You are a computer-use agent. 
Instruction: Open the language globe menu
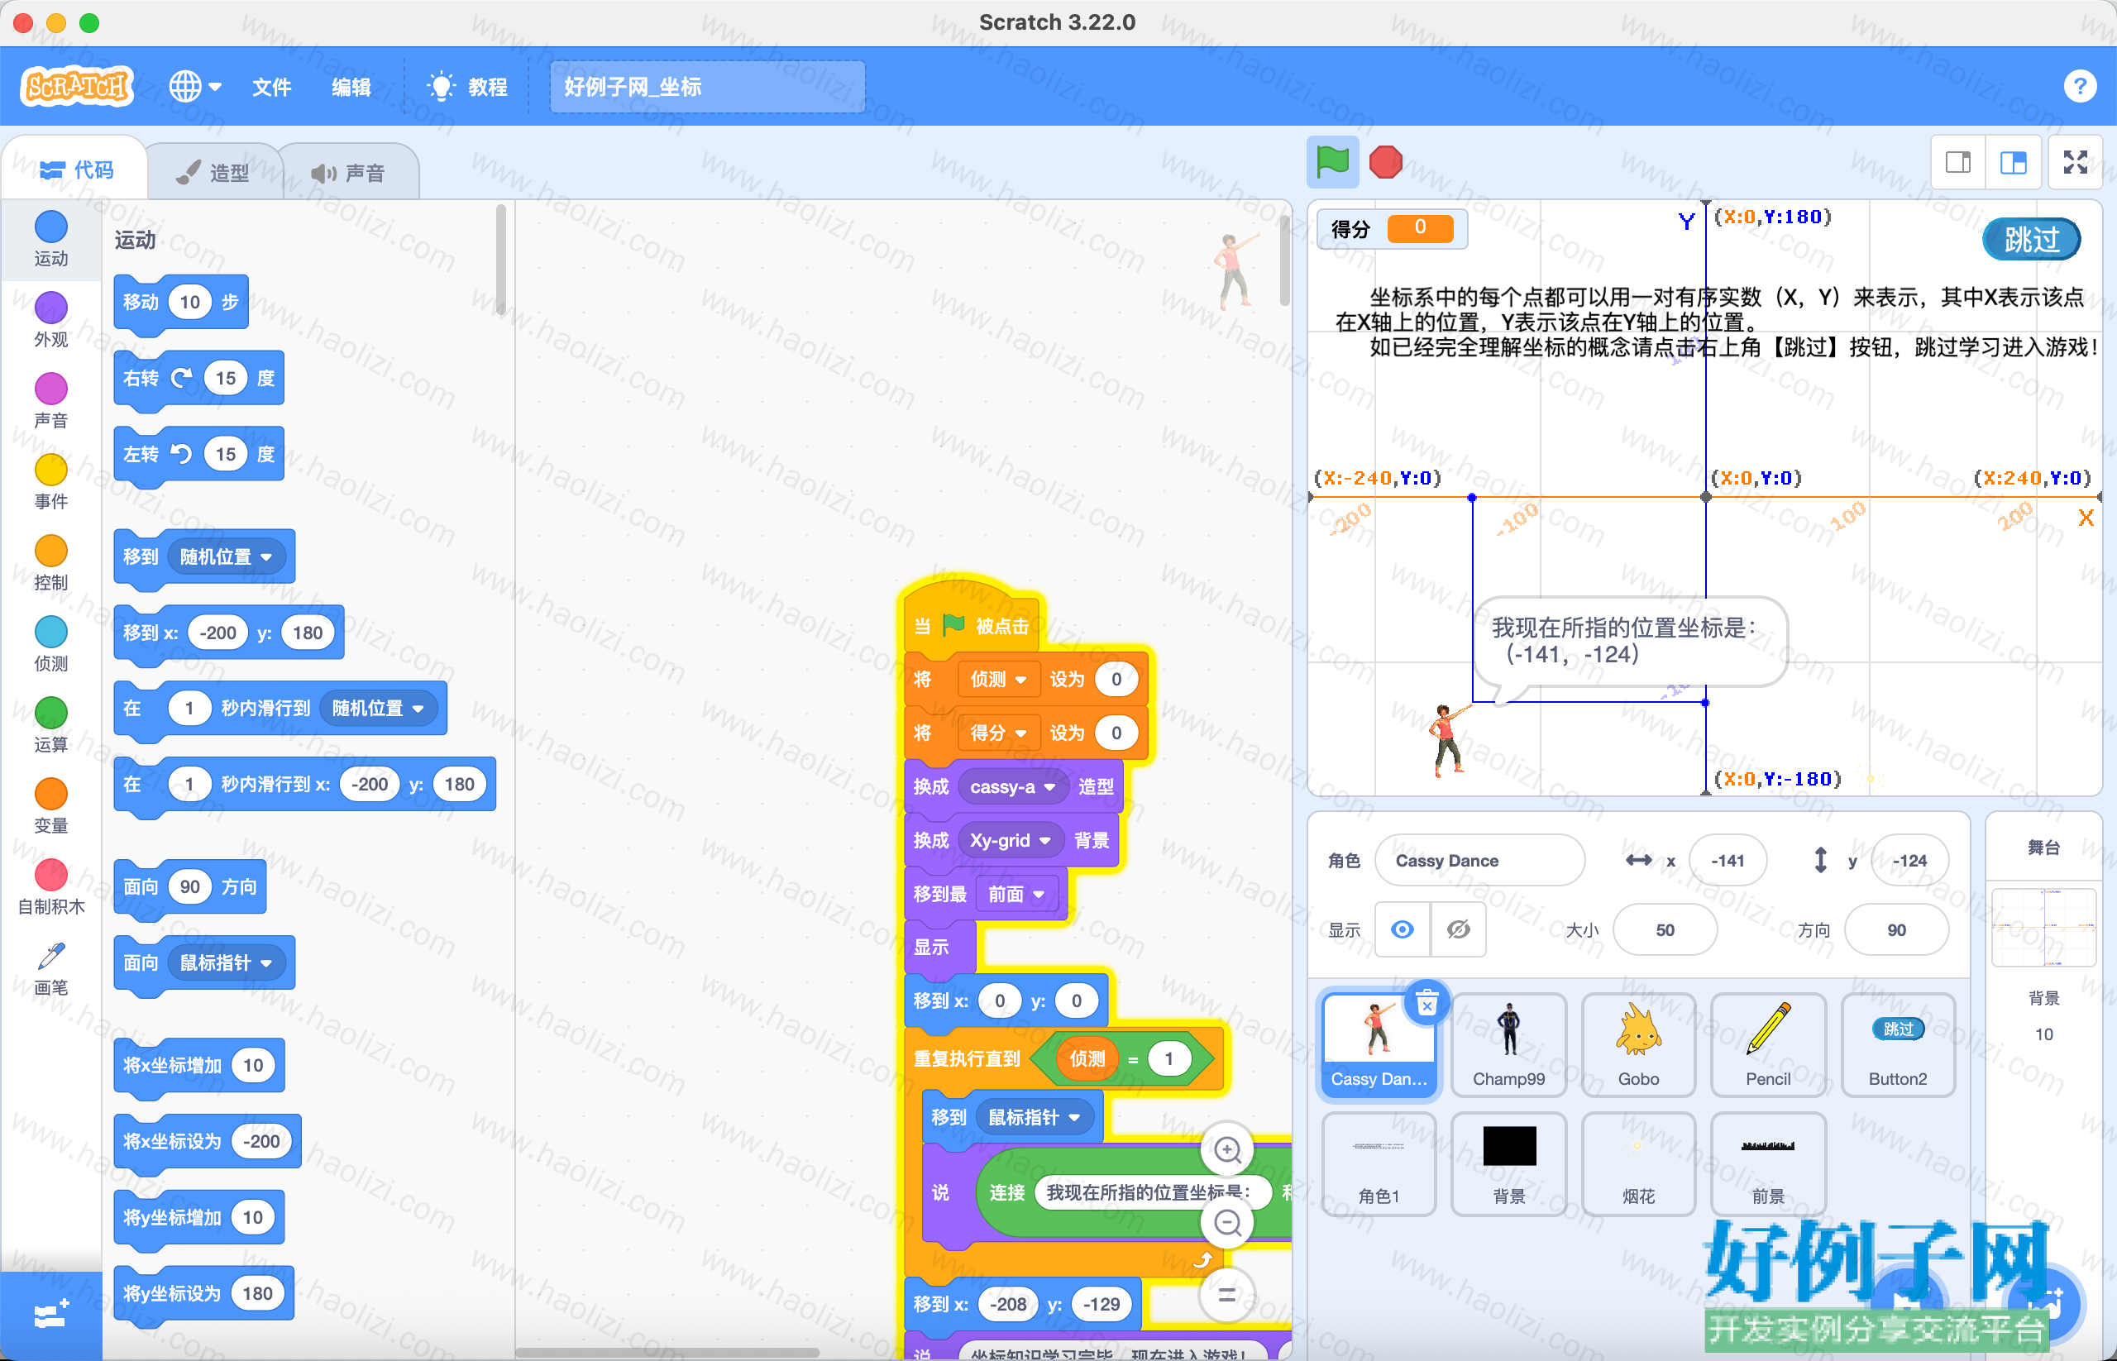(x=194, y=87)
